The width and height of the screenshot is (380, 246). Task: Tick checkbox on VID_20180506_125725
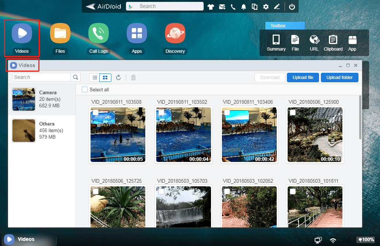click(x=96, y=191)
